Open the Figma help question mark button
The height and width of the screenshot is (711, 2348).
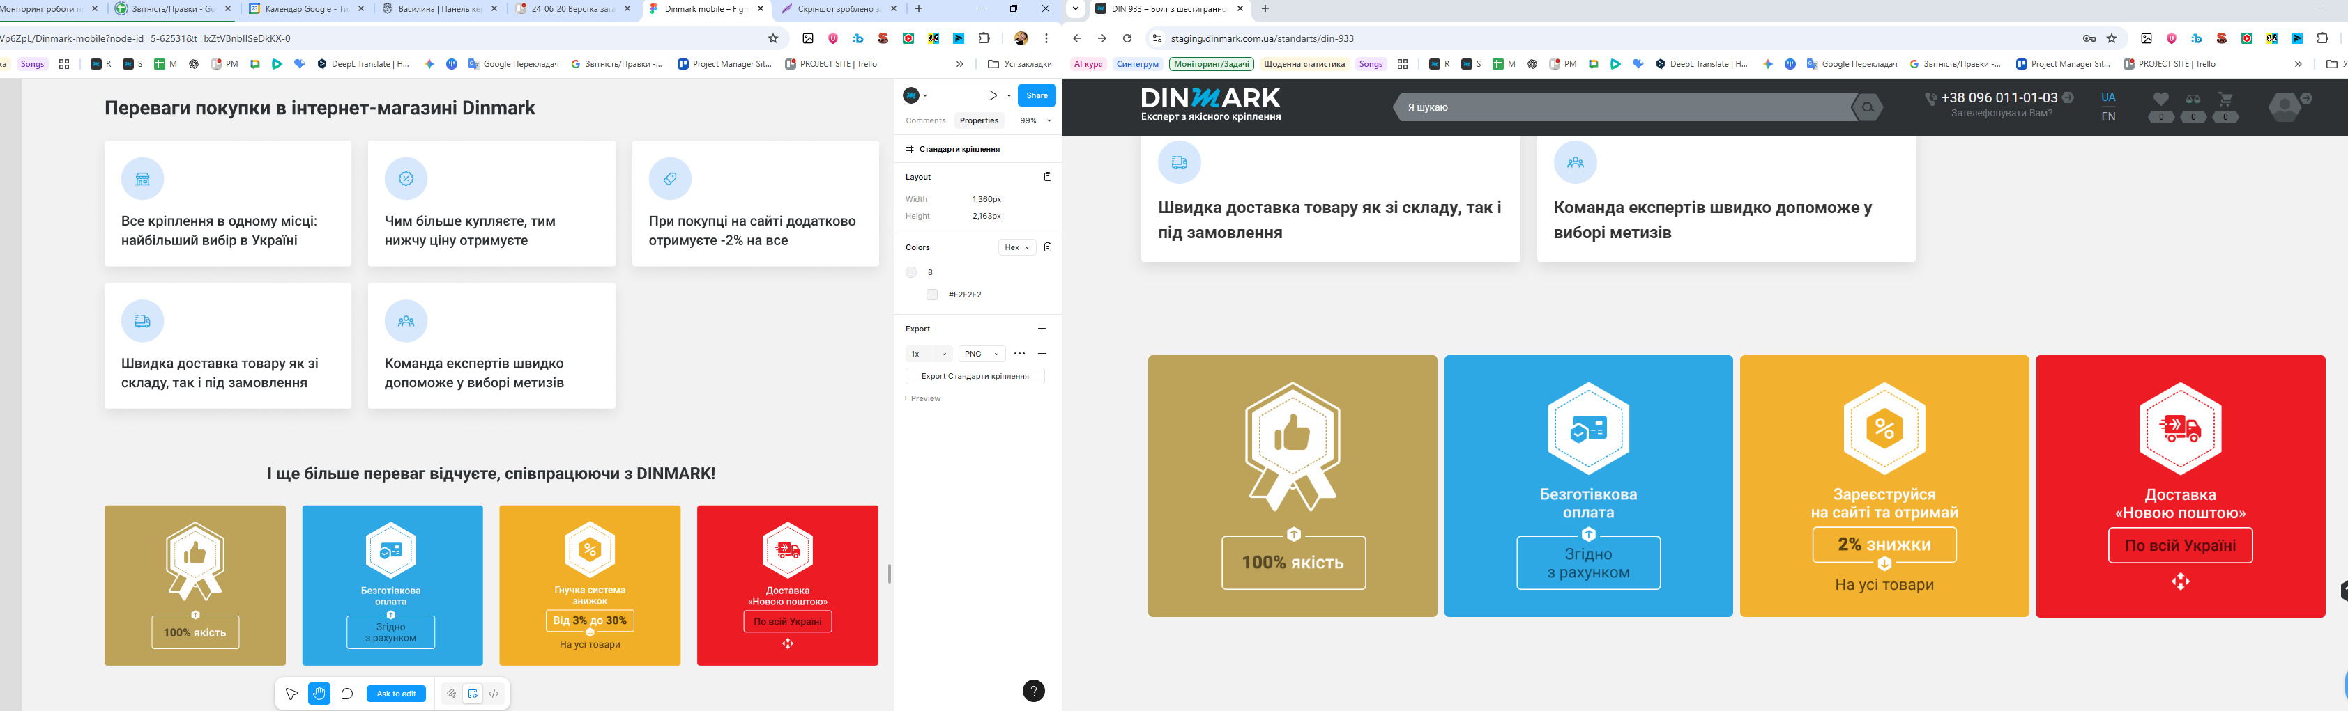click(1032, 691)
